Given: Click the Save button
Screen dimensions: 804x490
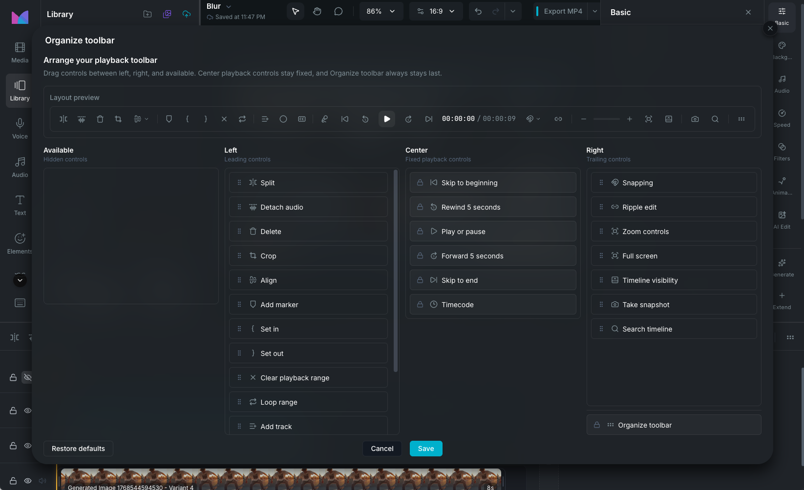Looking at the screenshot, I should pyautogui.click(x=425, y=448).
